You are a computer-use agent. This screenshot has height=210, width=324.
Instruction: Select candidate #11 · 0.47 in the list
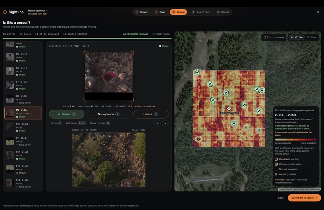pos(23,141)
